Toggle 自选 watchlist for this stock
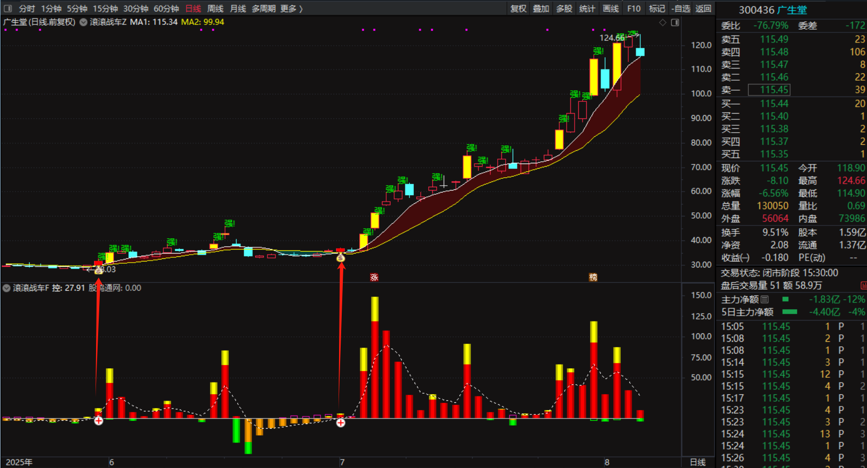 pyautogui.click(x=681, y=8)
